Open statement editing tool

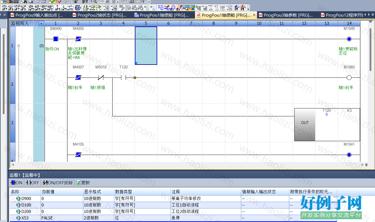(x=92, y=7)
